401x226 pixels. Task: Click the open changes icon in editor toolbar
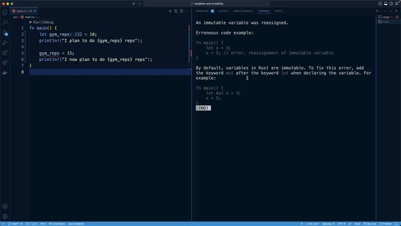(175, 11)
